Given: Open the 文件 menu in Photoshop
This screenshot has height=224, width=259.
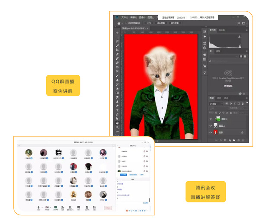Looking at the screenshot, I should 125,17.
